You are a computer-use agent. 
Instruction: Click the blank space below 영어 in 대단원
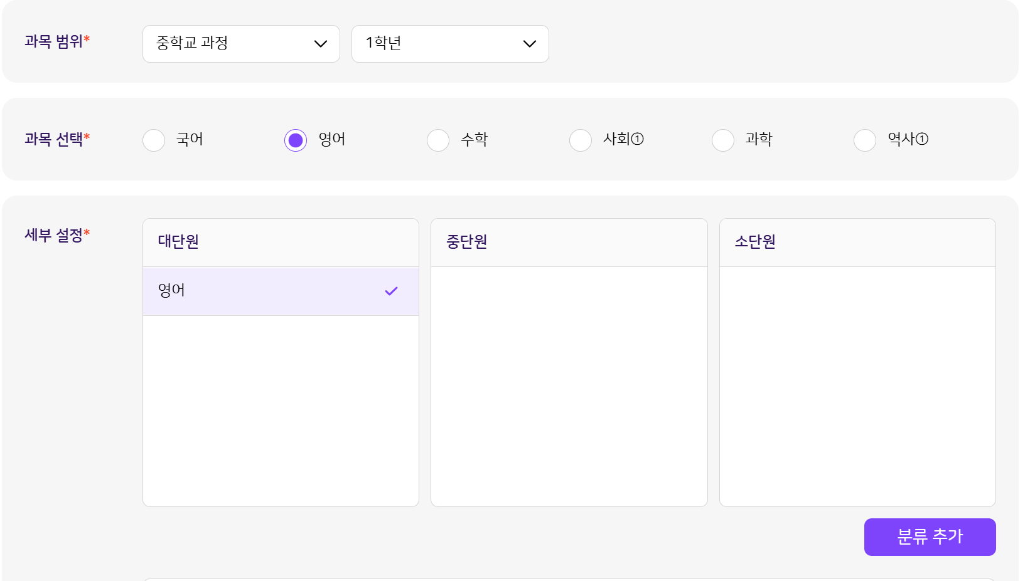click(x=281, y=411)
